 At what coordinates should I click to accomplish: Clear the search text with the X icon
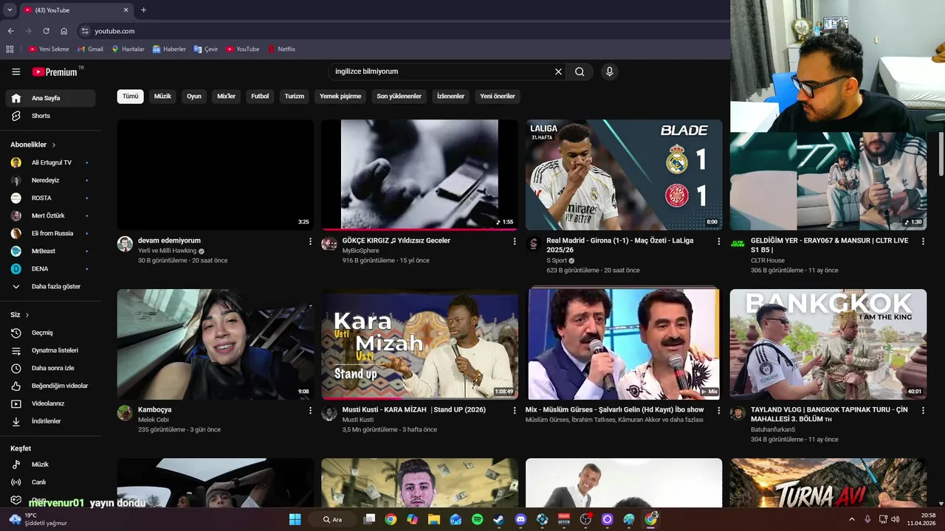tap(558, 72)
